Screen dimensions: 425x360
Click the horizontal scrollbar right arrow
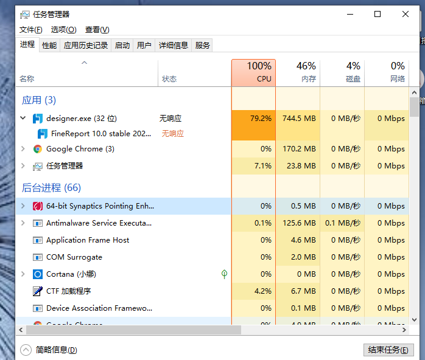click(404, 330)
